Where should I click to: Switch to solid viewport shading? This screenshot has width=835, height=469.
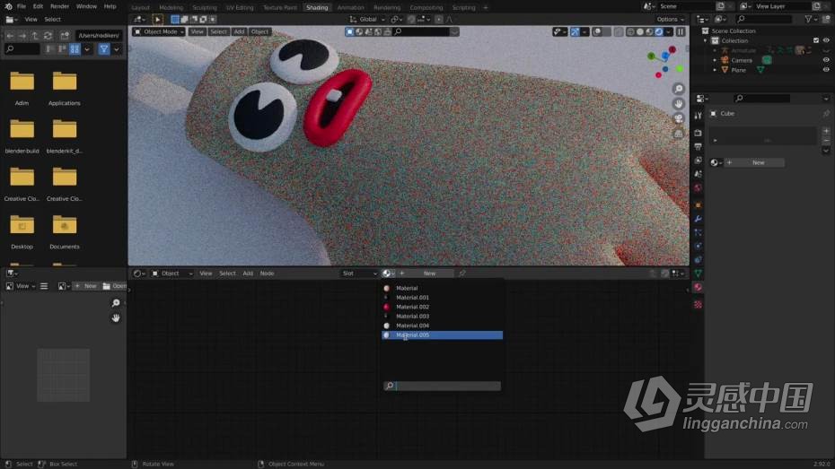tap(640, 32)
